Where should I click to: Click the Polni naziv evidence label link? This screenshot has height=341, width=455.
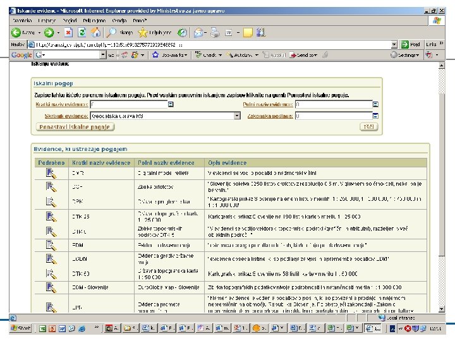268,104
